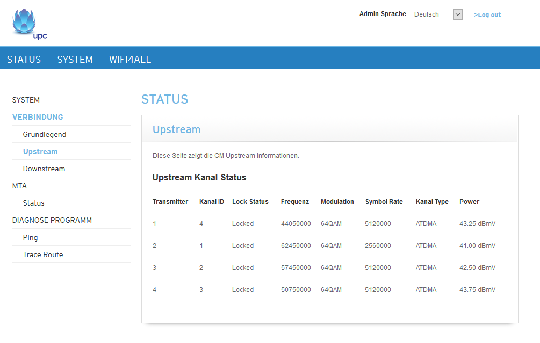The height and width of the screenshot is (343, 540).
Task: Select frequency value 50750000
Action: click(296, 290)
